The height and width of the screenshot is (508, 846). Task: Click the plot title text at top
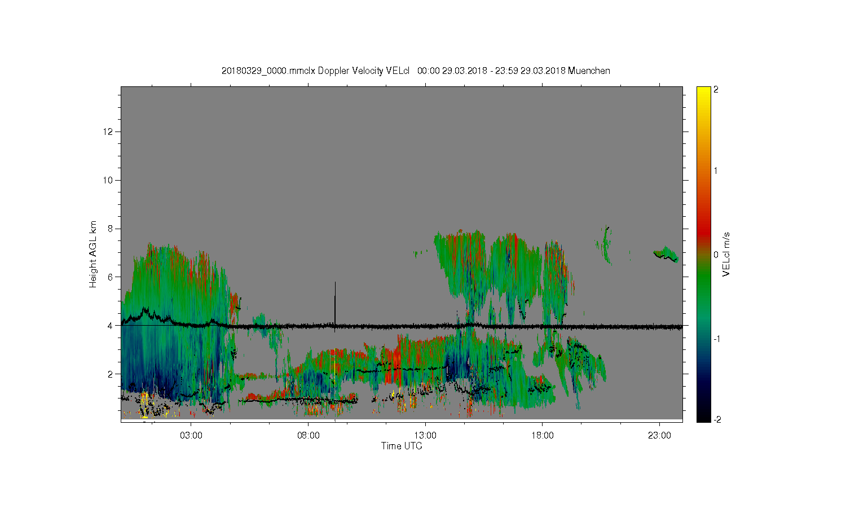click(416, 71)
